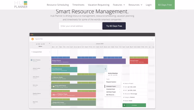Open the Timesheets page

point(78,5)
